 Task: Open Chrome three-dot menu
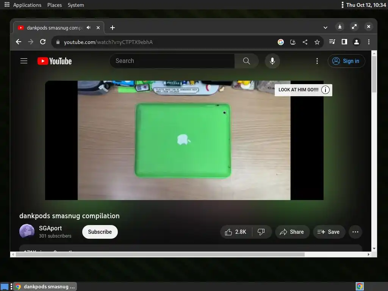point(369,42)
